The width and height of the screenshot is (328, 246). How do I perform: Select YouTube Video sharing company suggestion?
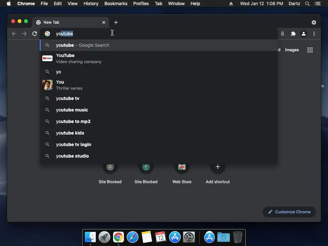(159, 59)
